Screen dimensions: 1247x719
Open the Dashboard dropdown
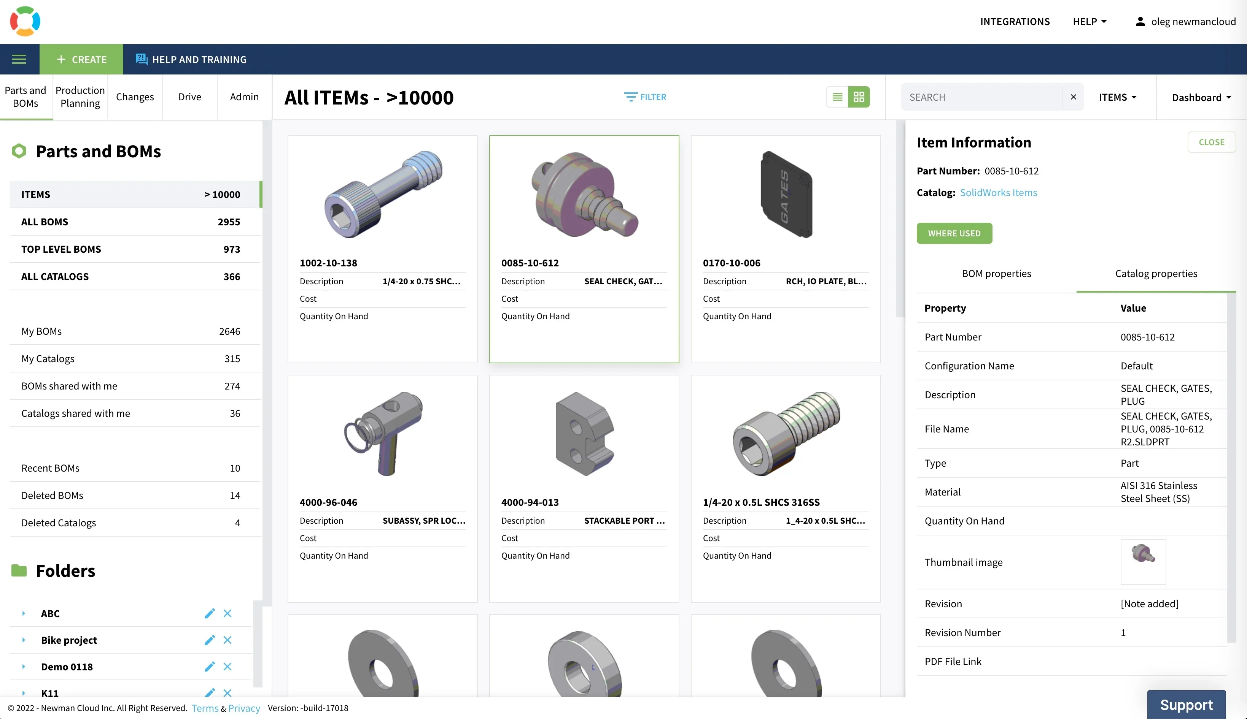tap(1201, 97)
